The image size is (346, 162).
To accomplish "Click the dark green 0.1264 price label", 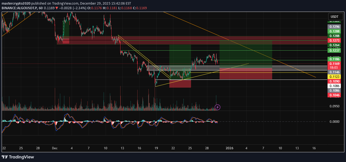I will click(x=334, y=45).
